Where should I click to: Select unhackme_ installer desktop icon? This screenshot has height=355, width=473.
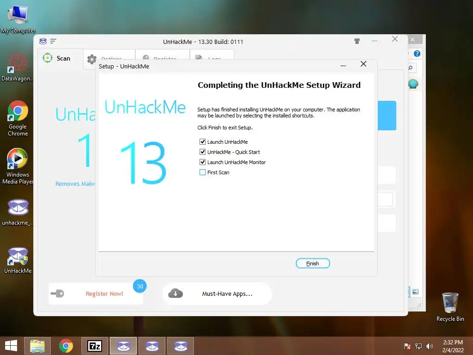click(18, 212)
